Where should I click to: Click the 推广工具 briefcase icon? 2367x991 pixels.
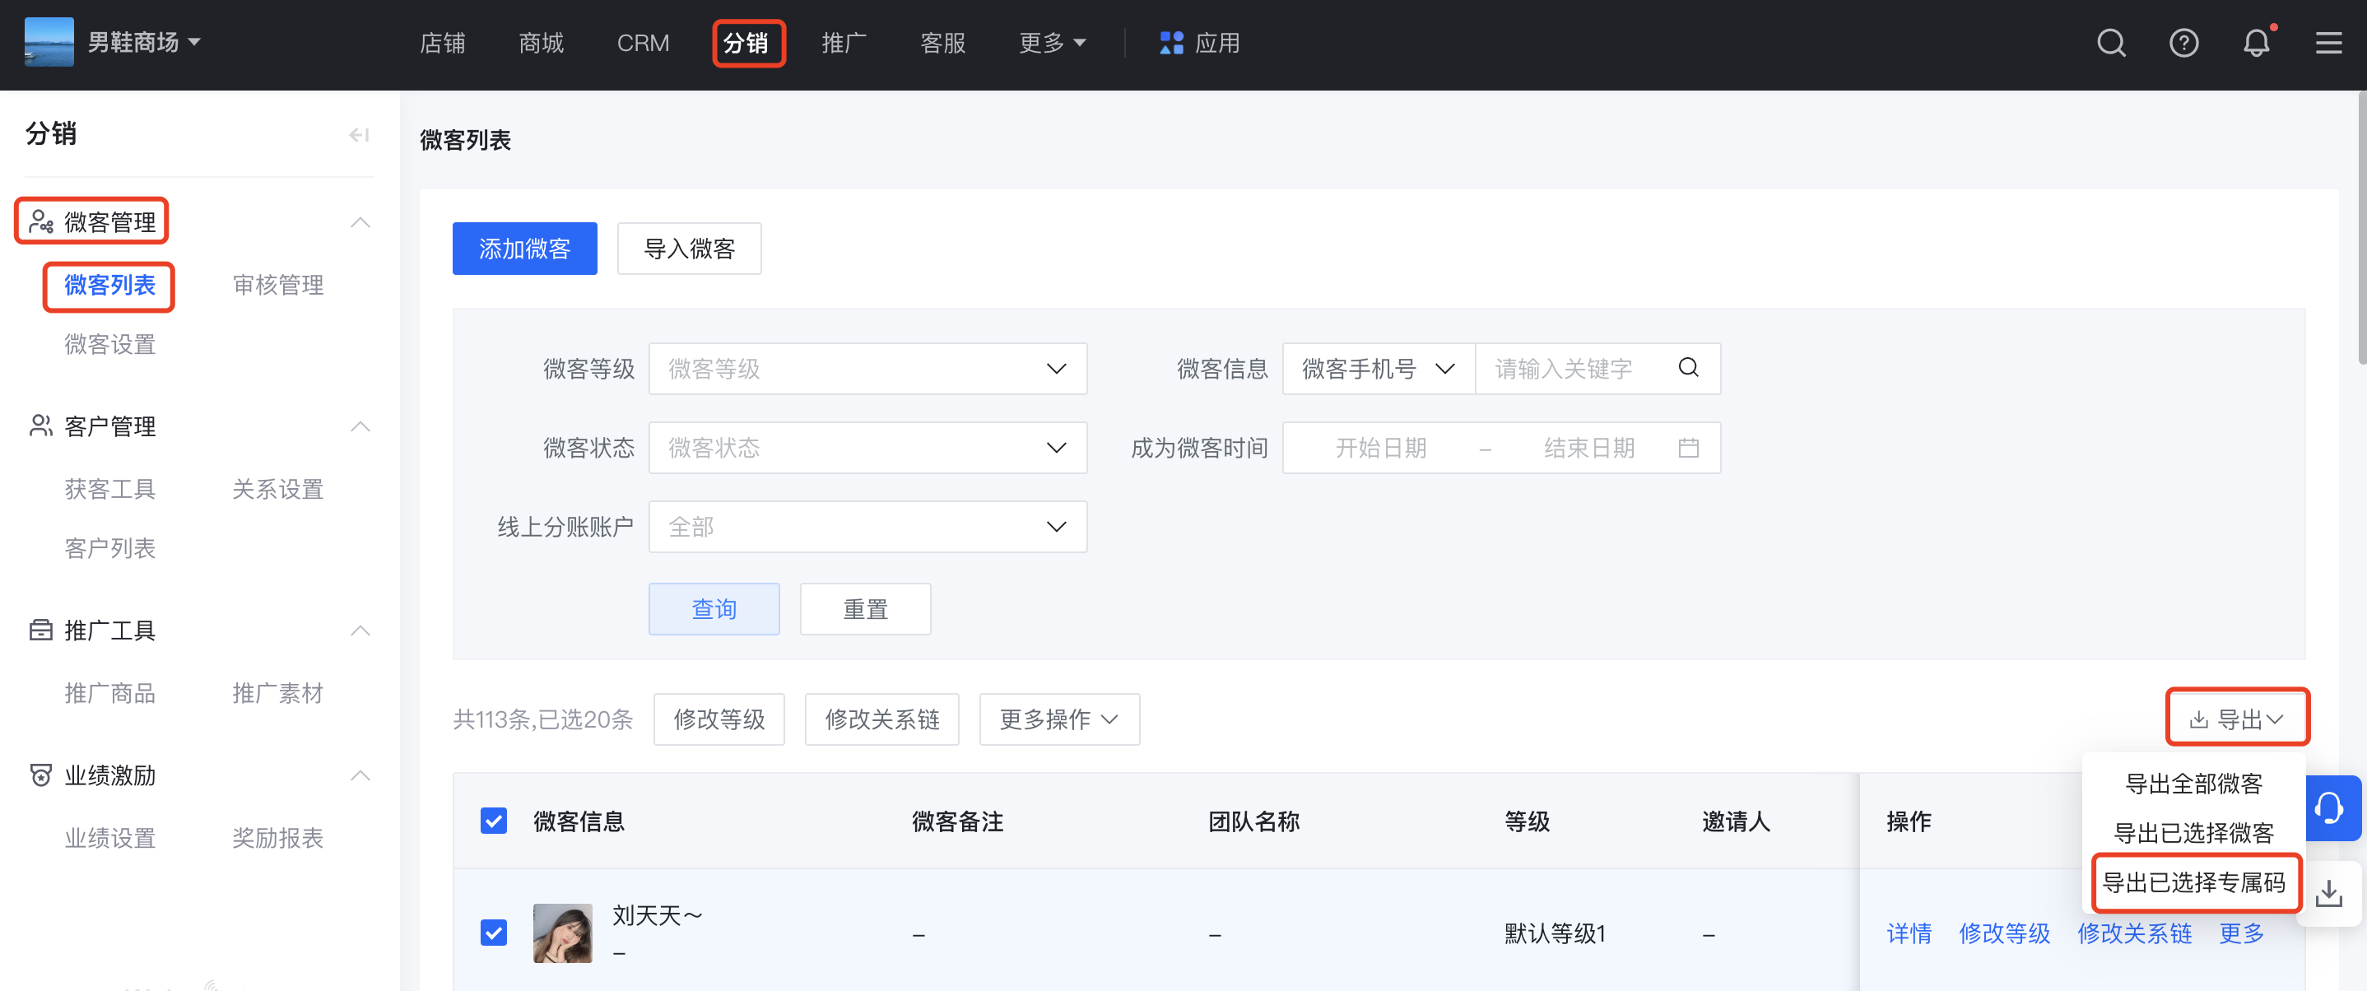(40, 630)
